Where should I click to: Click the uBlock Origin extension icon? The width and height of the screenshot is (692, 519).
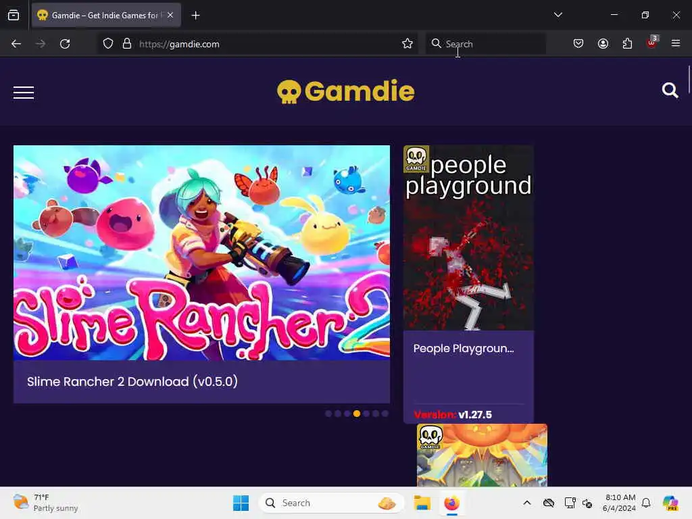[652, 43]
